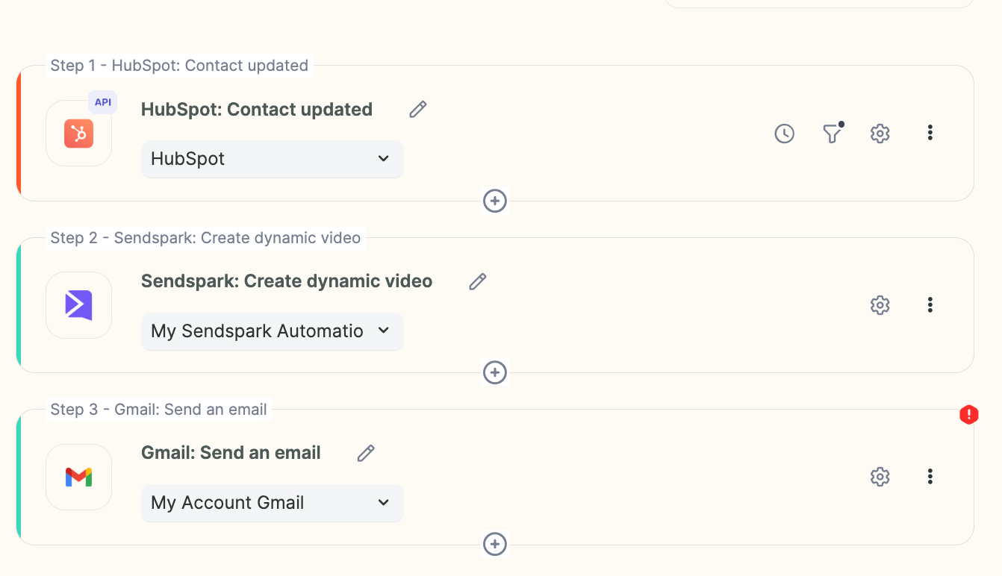Click the API badge on HubSpot step
Screen dimensions: 1002x576
tap(103, 102)
